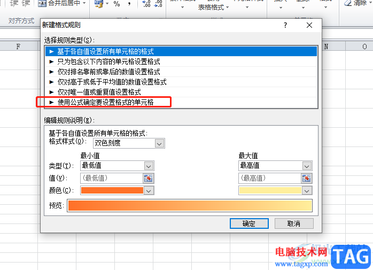Click the decrease decimal places icon

[x=158, y=3]
